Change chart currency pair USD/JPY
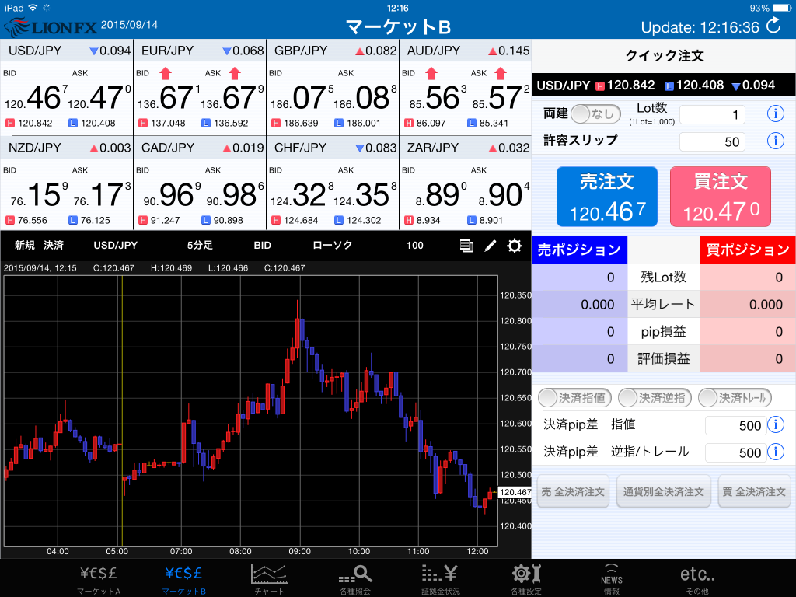 pyautogui.click(x=115, y=245)
